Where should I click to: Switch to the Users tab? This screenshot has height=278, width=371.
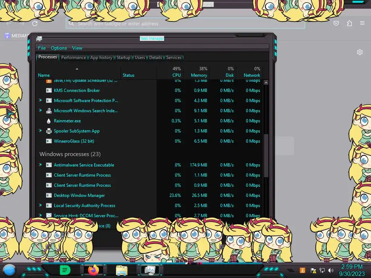140,58
